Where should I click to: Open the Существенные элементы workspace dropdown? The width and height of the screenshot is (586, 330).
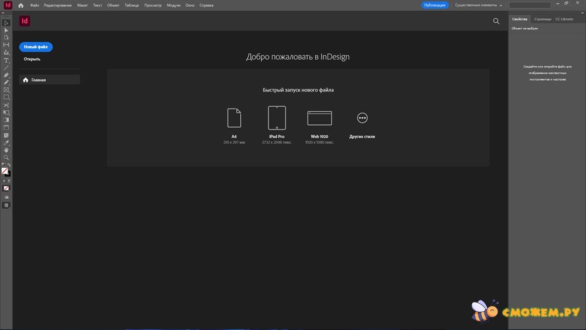pos(479,5)
